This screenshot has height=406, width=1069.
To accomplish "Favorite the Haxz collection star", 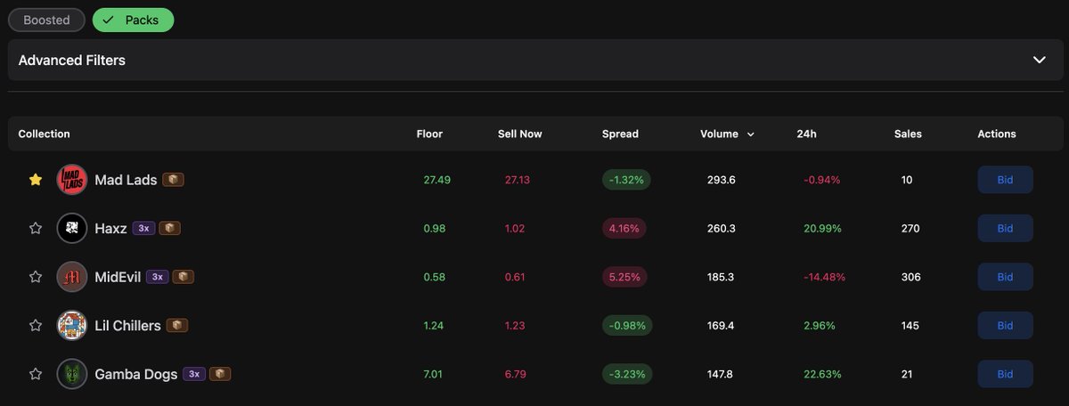I will [36, 229].
